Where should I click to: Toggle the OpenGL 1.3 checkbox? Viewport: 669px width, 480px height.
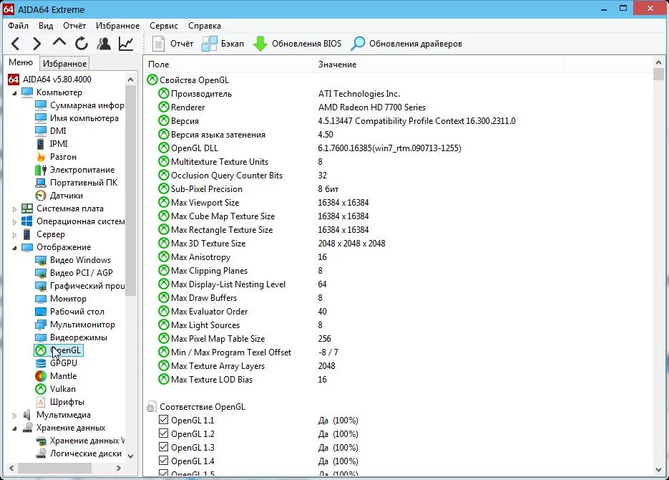coord(163,447)
